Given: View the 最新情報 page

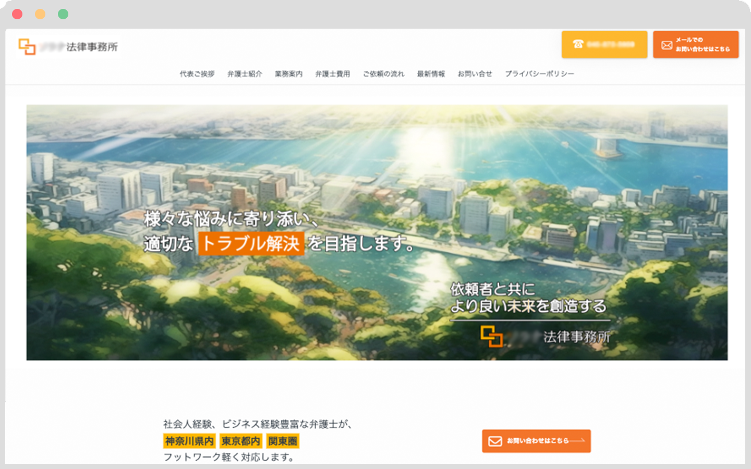Looking at the screenshot, I should (431, 74).
